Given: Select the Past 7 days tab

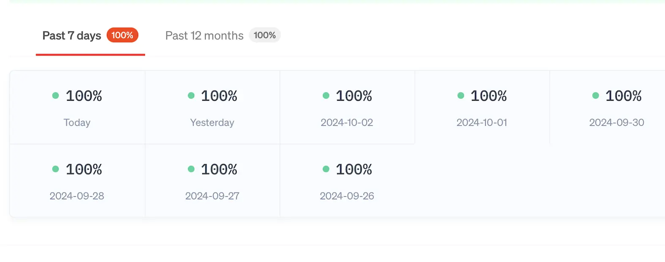Looking at the screenshot, I should coord(71,35).
